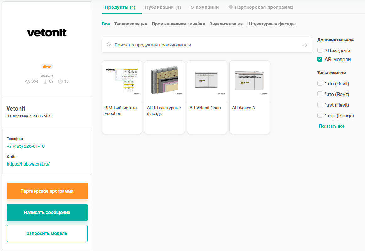This screenshot has height=251, width=365.
Task: Click the vetonit logo
Action: (47, 33)
